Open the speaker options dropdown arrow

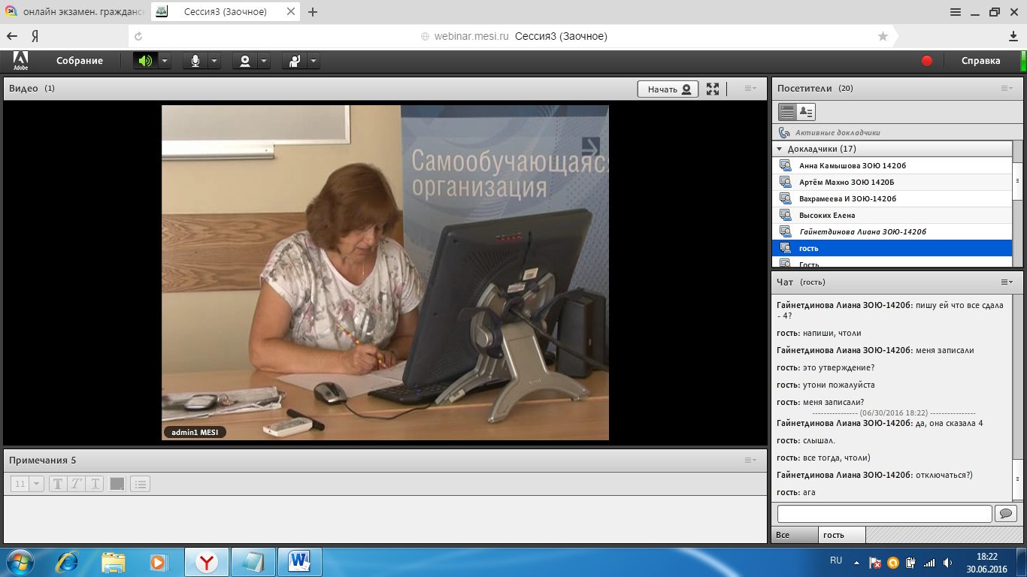click(165, 61)
